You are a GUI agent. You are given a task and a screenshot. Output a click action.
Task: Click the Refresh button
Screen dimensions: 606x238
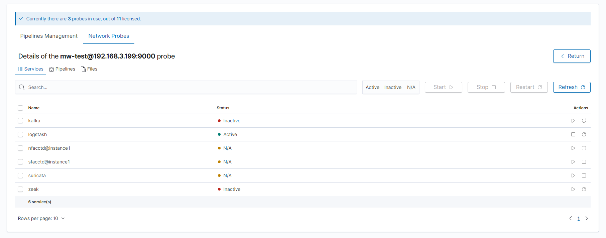[x=571, y=87]
